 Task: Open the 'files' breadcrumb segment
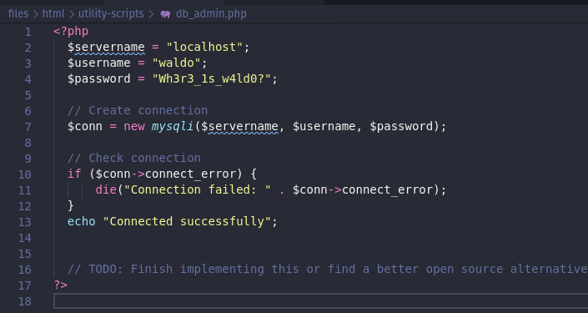(18, 14)
